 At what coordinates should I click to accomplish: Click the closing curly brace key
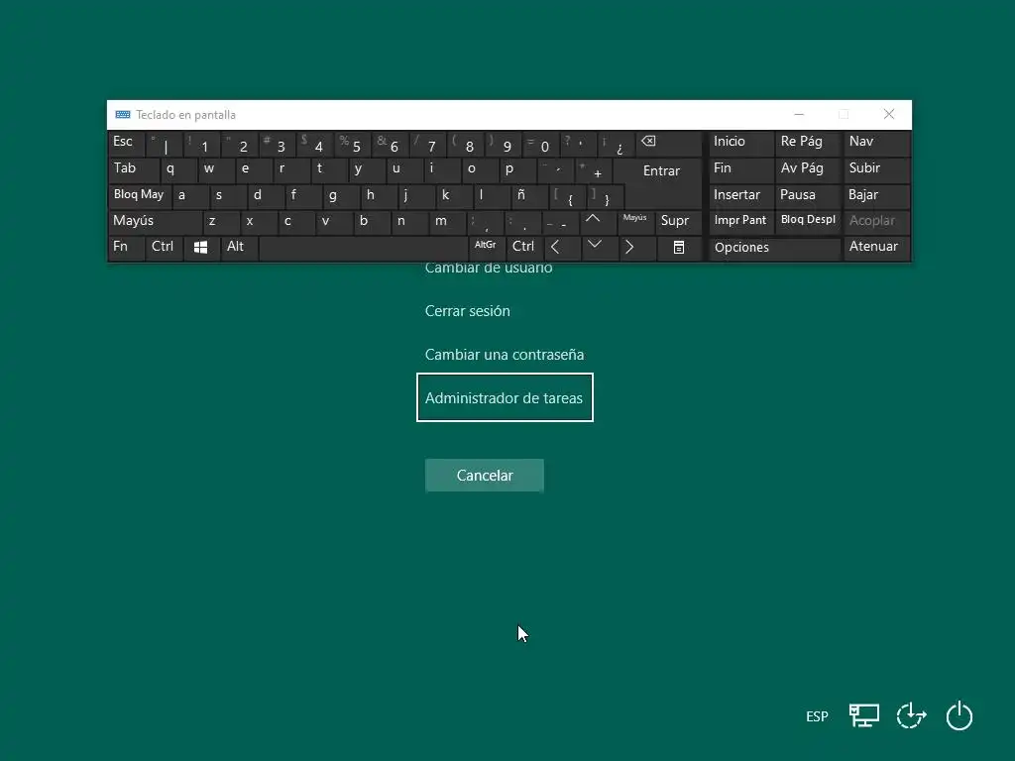point(605,195)
